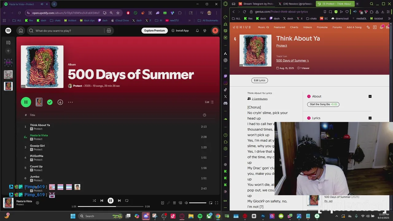Click Edit Lyrics button on Genius
The width and height of the screenshot is (393, 221).
point(259,80)
